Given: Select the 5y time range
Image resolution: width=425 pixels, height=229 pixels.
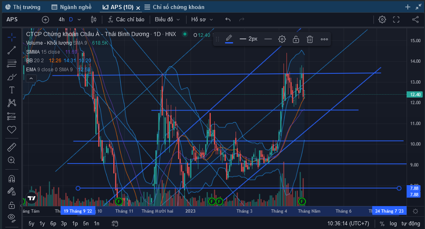Looking at the screenshot, I should (x=31, y=224).
